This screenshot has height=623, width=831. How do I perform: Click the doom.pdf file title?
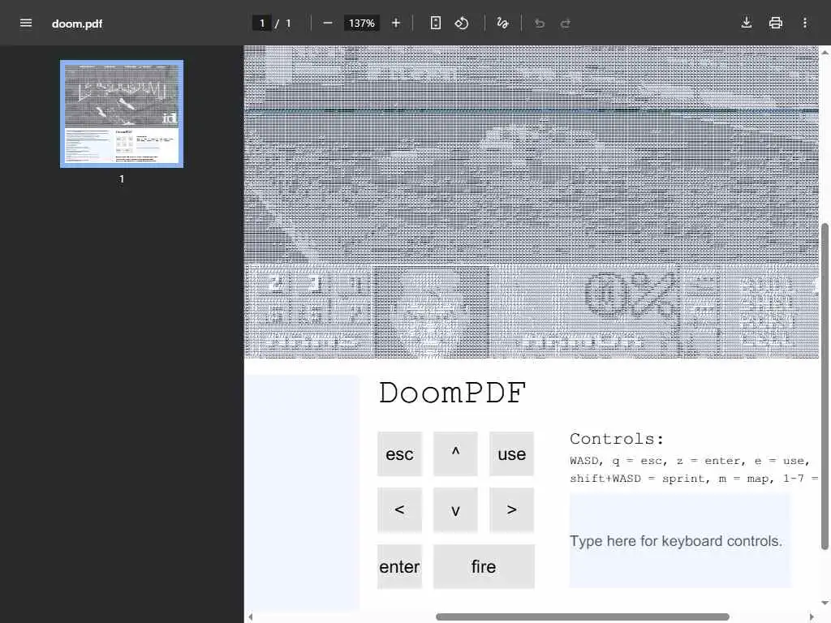[x=77, y=24]
